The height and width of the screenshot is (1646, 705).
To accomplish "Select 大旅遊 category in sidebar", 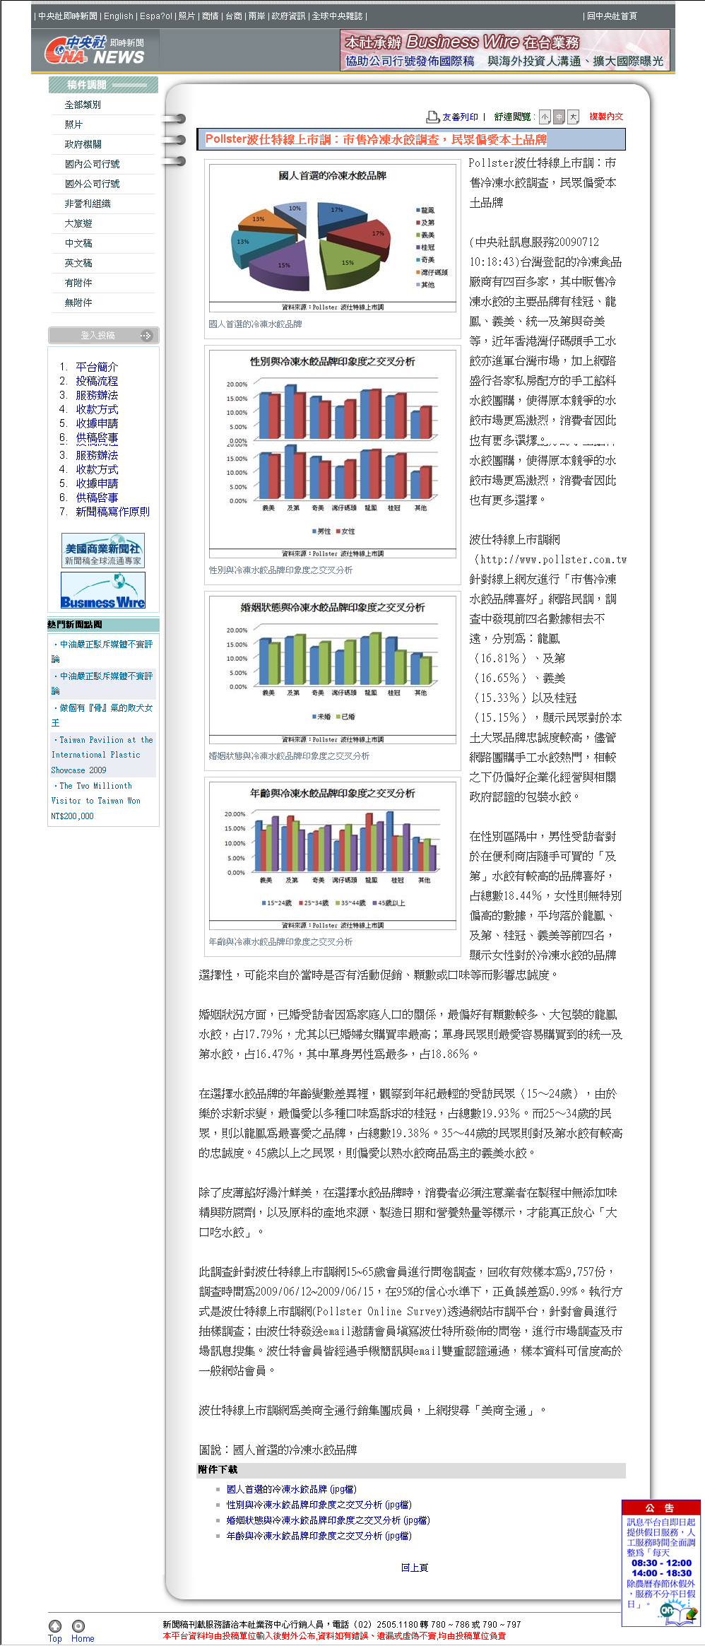I will click(x=78, y=223).
